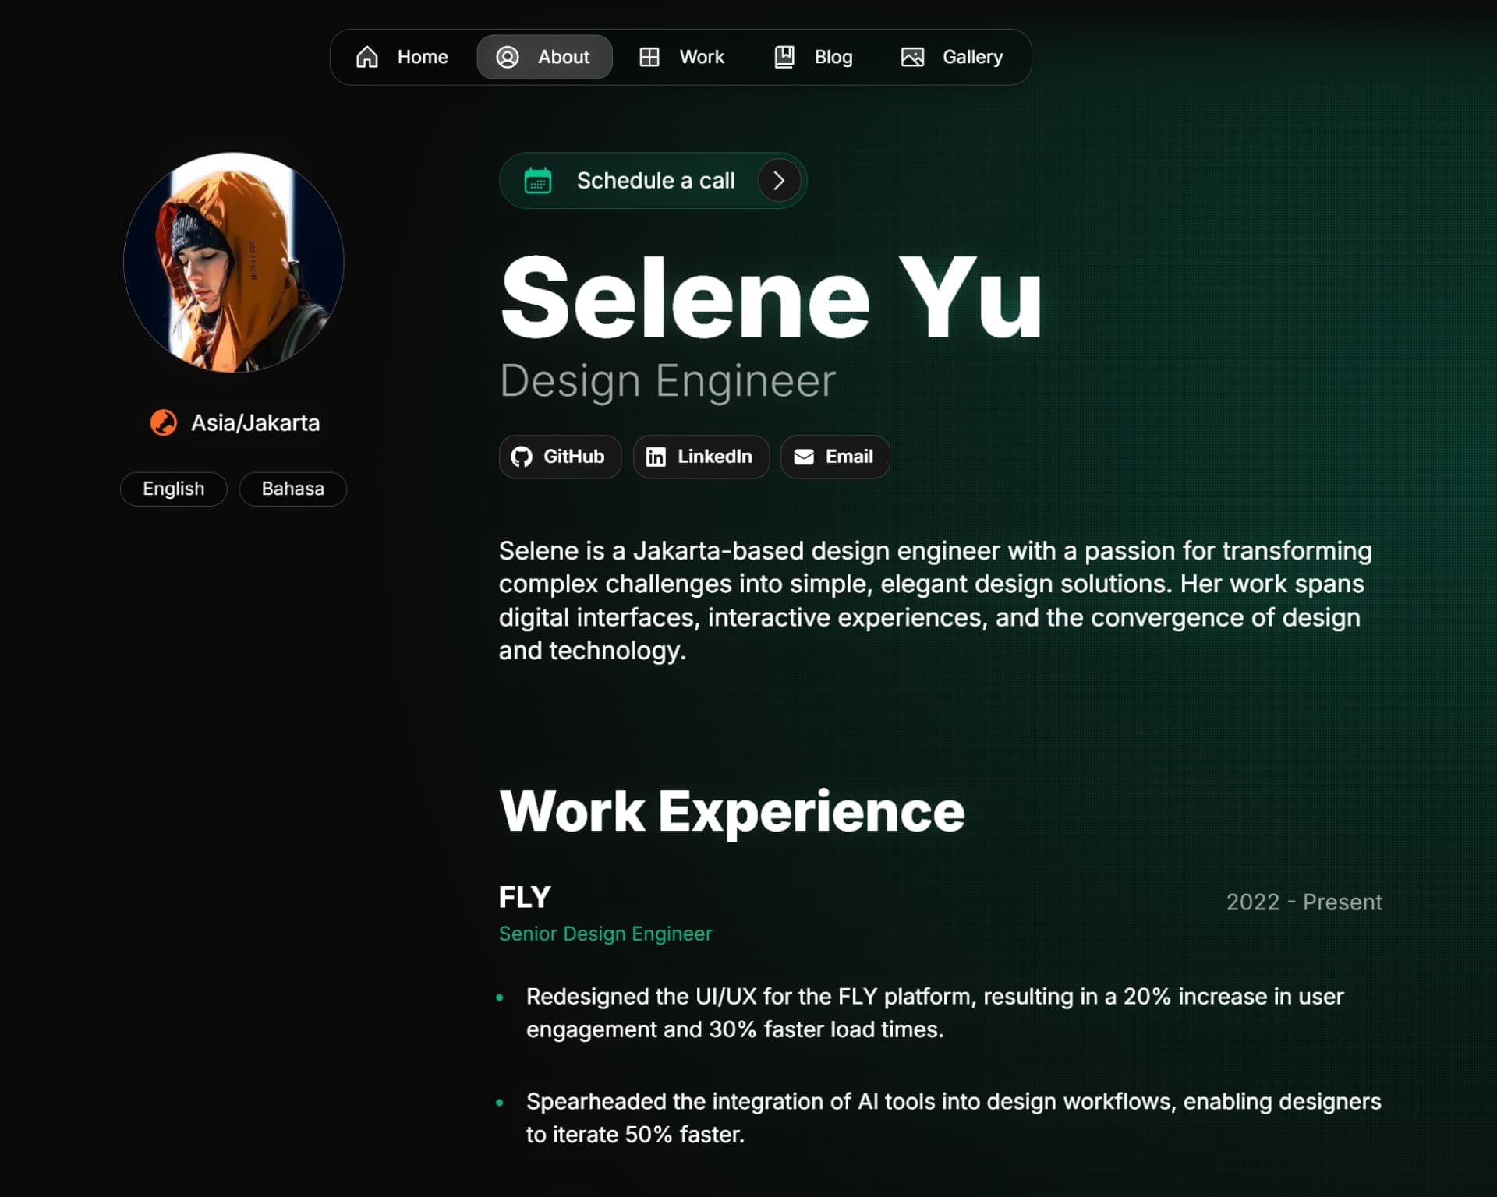
Task: Click the About person icon
Action: click(x=508, y=57)
